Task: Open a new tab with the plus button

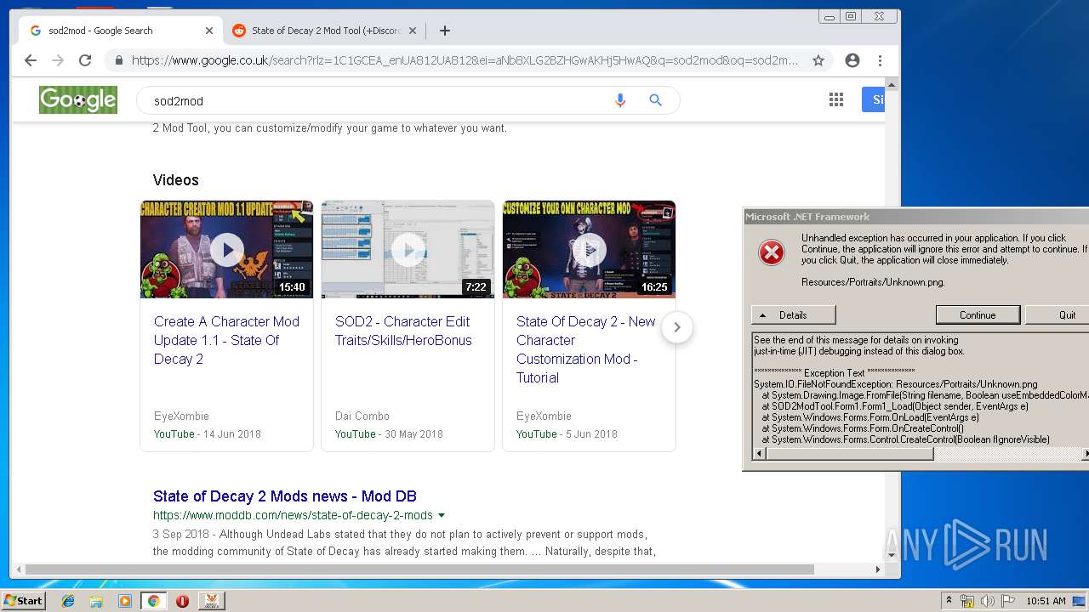Action: 445,31
